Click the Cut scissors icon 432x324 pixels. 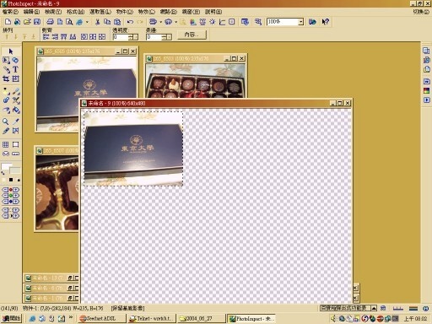click(98, 22)
